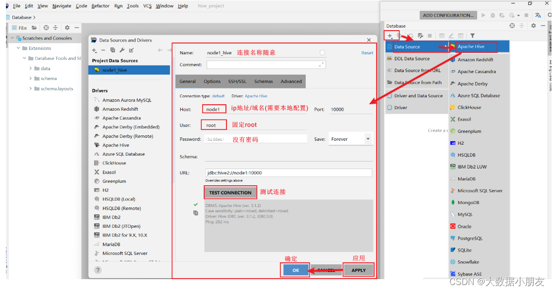Switch to the Advanced tab

pyautogui.click(x=291, y=82)
